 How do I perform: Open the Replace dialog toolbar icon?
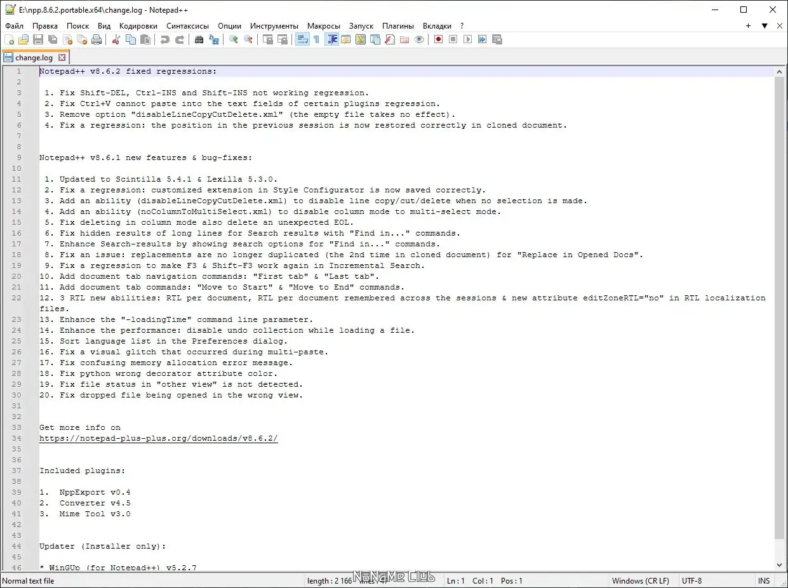[x=214, y=39]
